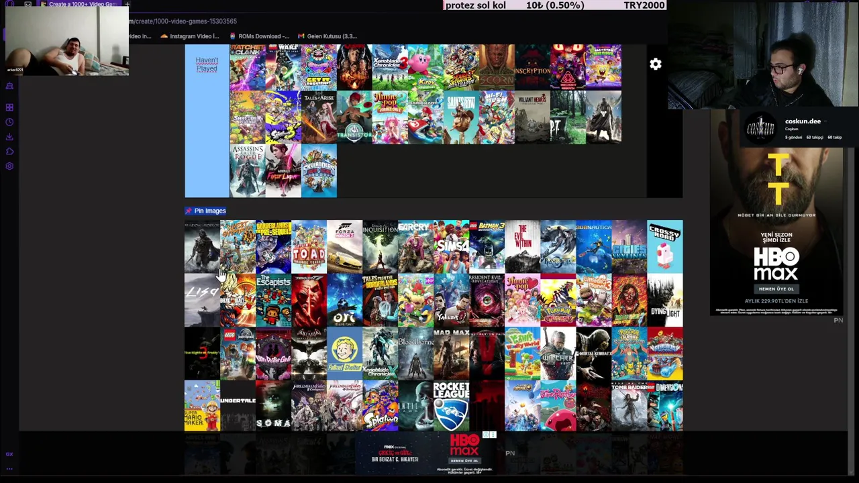Open workspaces grid icon in sidebar
The image size is (859, 483).
click(9, 107)
